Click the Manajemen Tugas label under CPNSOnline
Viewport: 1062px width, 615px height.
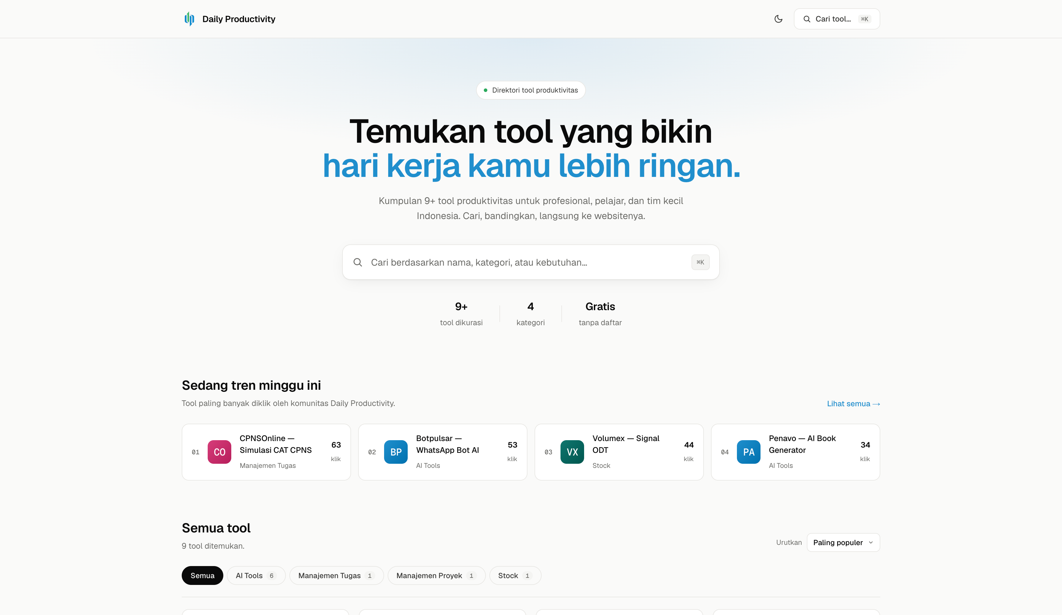(x=268, y=466)
